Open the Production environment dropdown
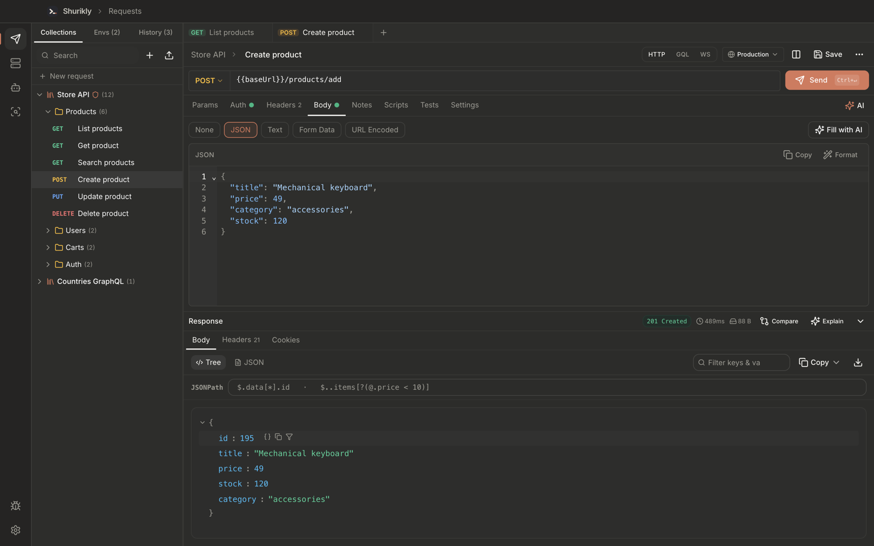This screenshot has width=874, height=546. click(x=752, y=55)
